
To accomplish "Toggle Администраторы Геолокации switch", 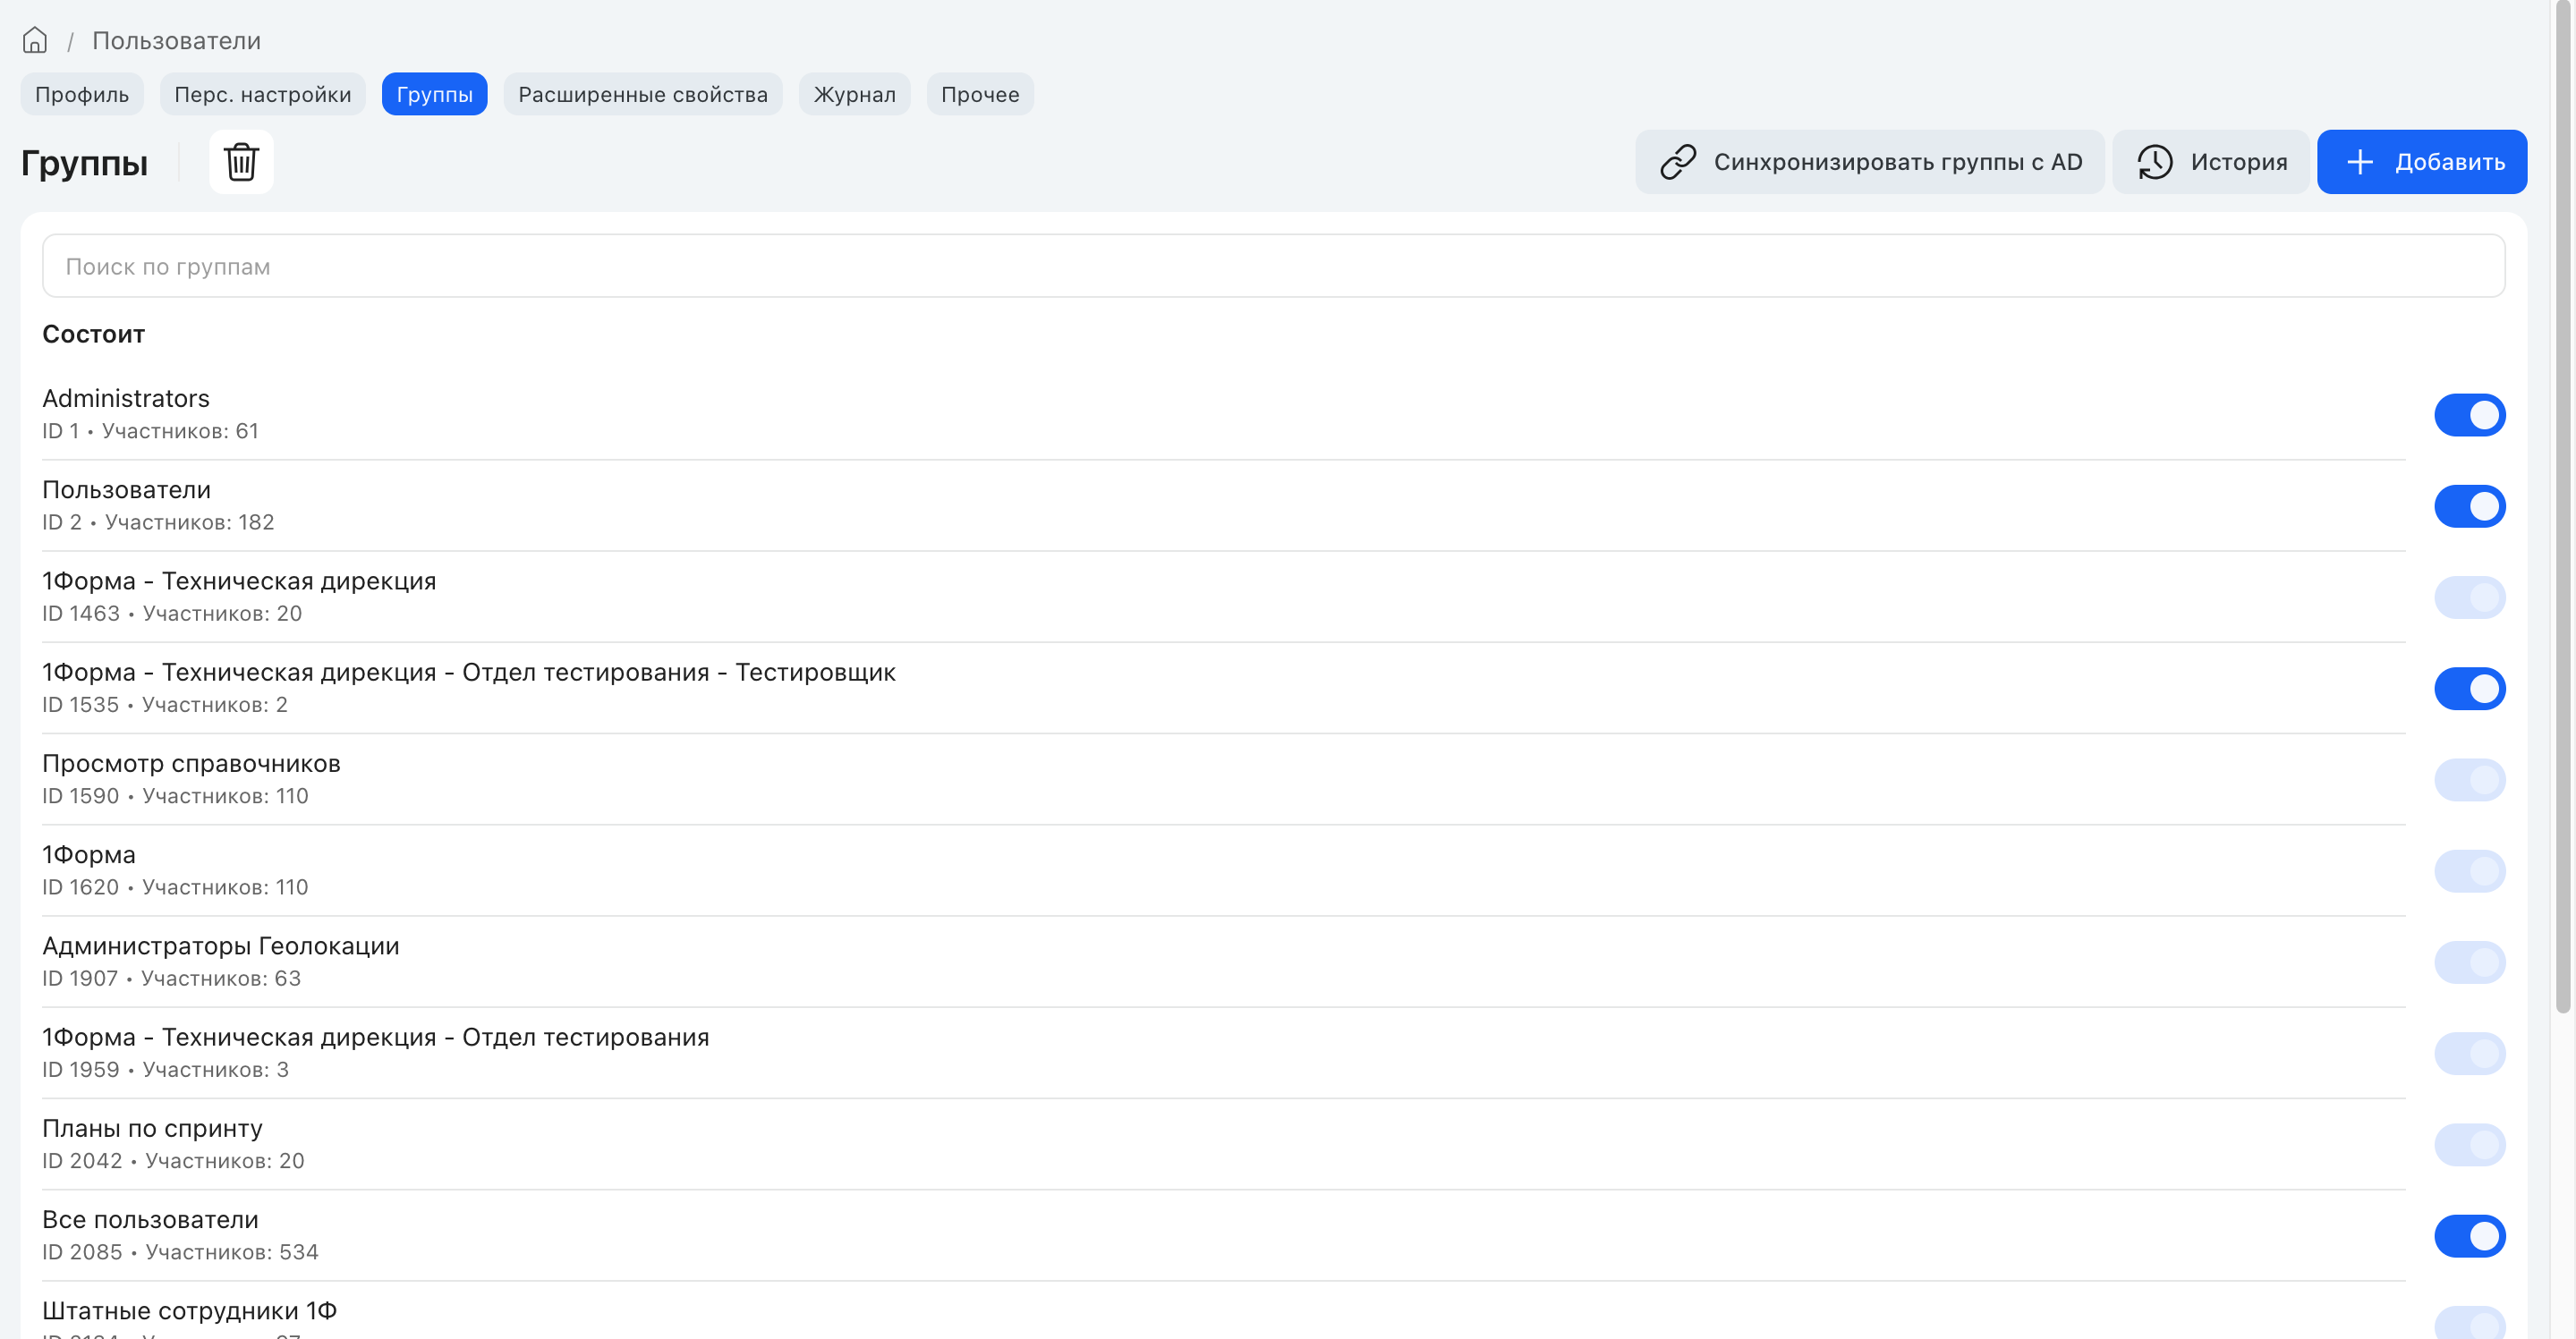I will coord(2470,962).
